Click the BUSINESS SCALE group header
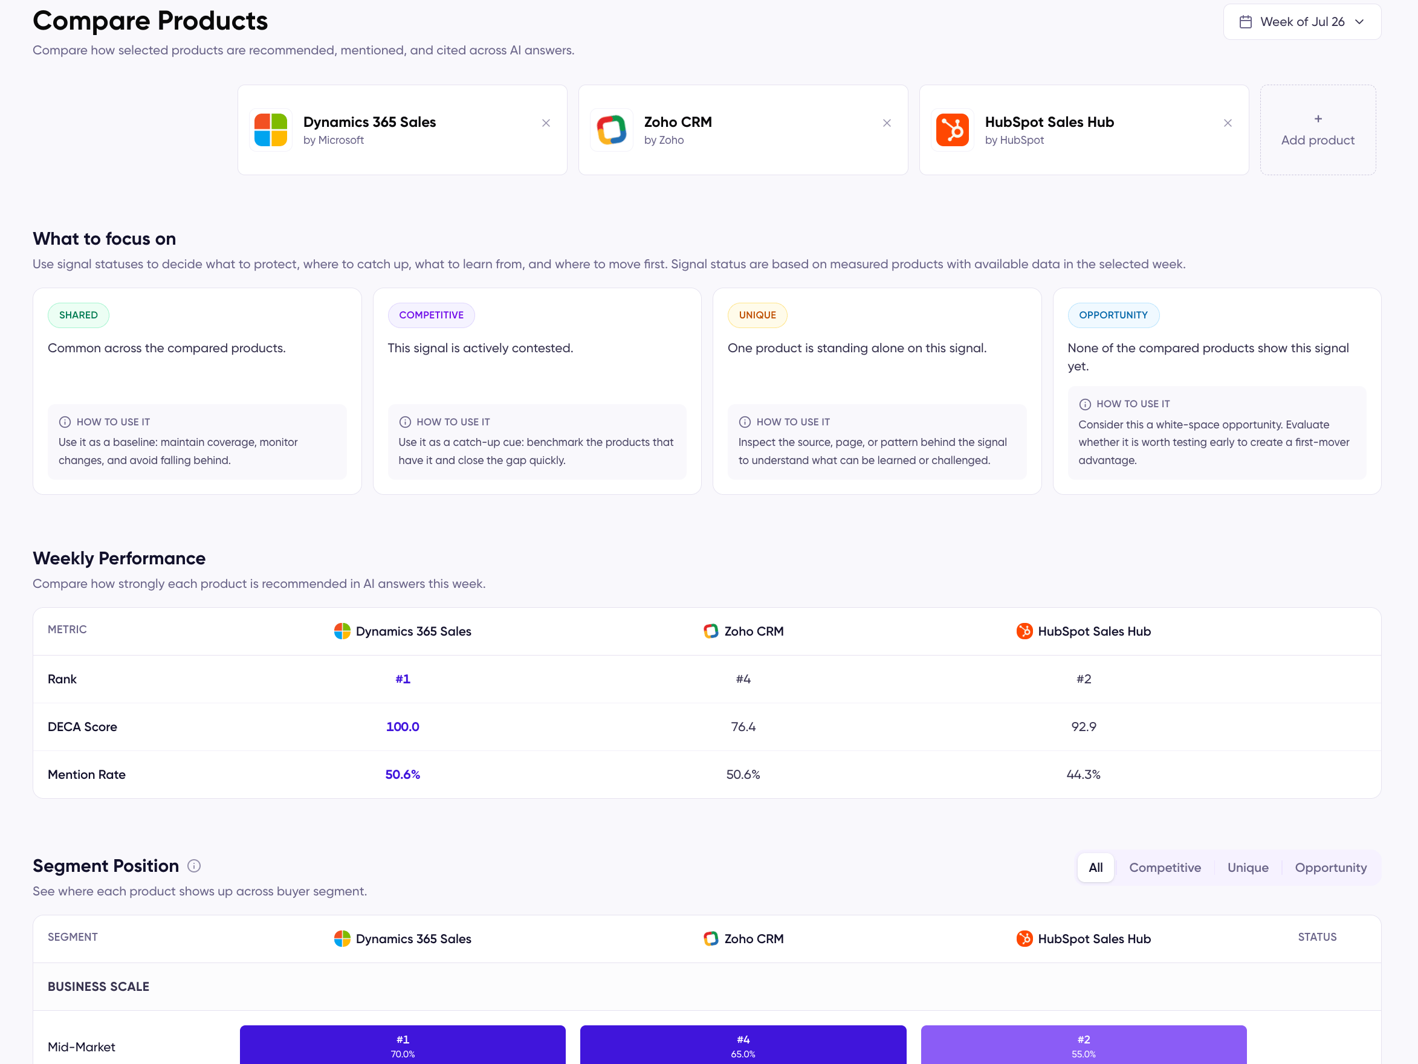Viewport: 1418px width, 1064px height. [x=98, y=987]
